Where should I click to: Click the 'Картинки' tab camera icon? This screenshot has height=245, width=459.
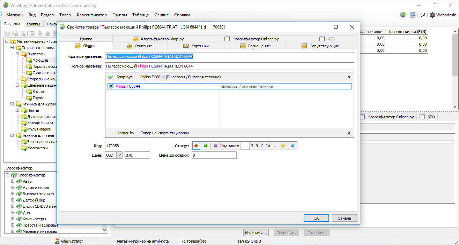click(186, 46)
